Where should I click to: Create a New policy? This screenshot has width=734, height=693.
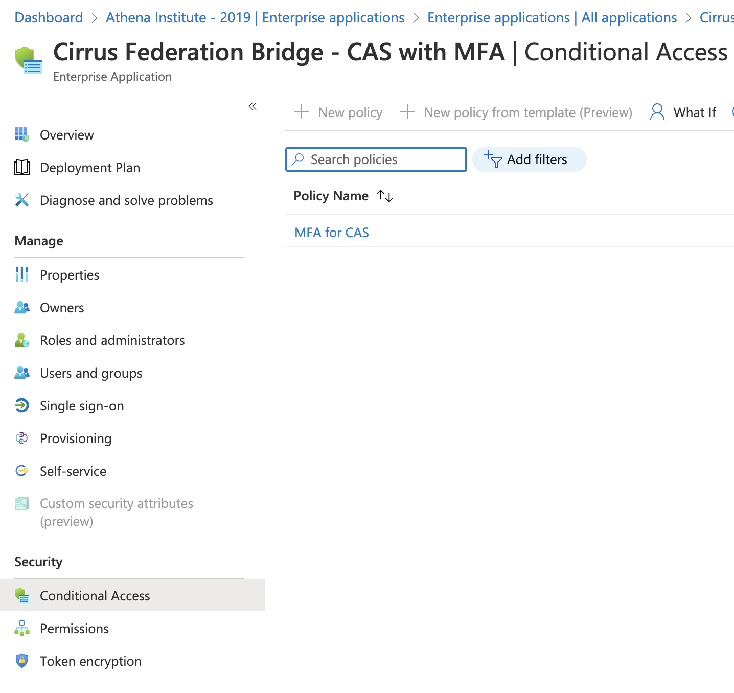click(338, 112)
